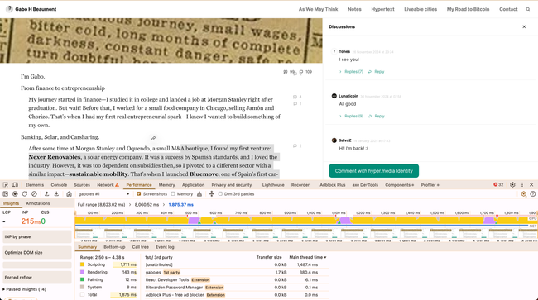Image resolution: width=538 pixels, height=300 pixels.
Task: Open the gabo.es #1 recording dropdown
Action: [x=103, y=194]
